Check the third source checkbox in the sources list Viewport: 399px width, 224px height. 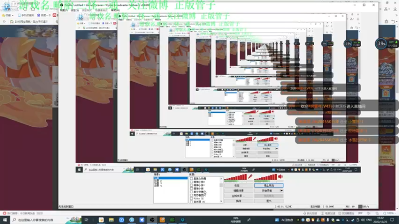(x=192, y=185)
